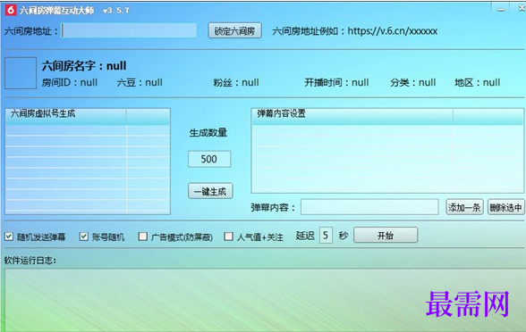Minimize the window using title bar button
This screenshot has height=332, width=526.
pos(501,10)
